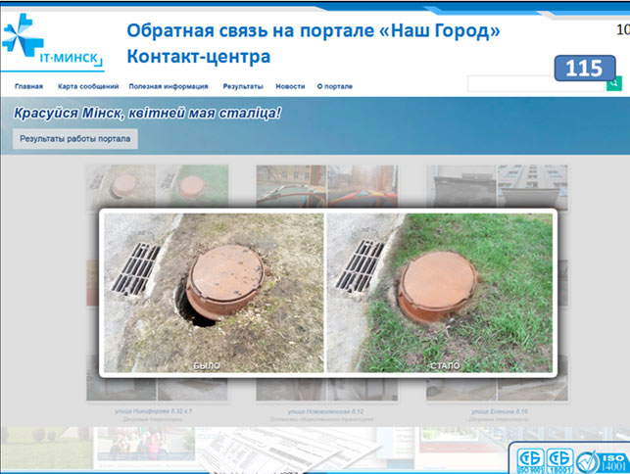Click the ISO 14001 certification badge
This screenshot has width=630, height=474.
coord(614,458)
